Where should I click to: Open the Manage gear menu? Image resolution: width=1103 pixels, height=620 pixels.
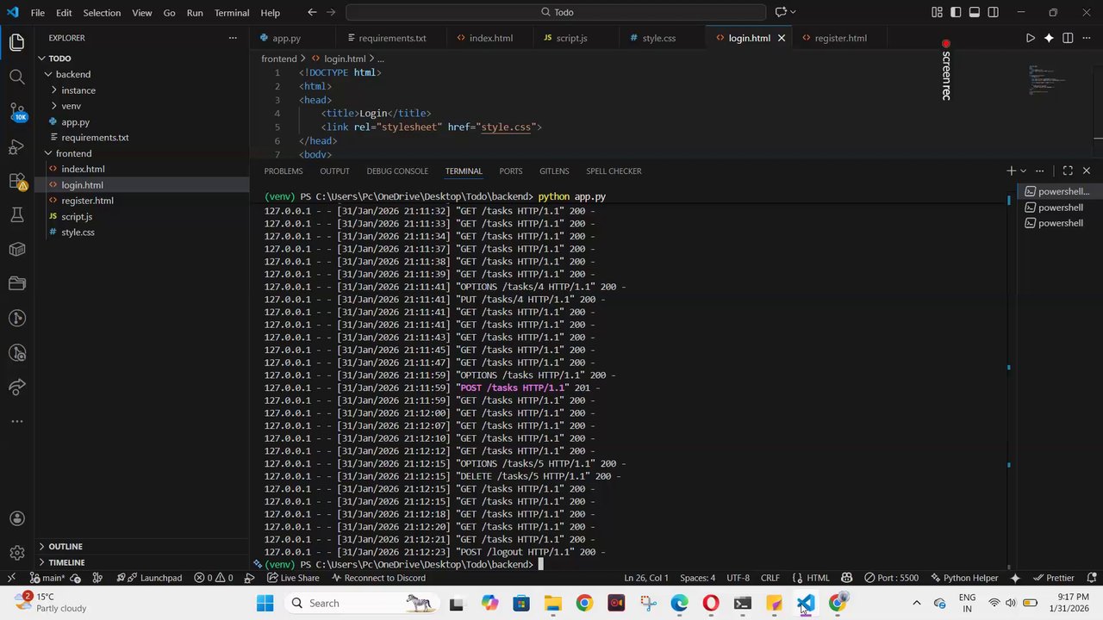[x=16, y=553]
